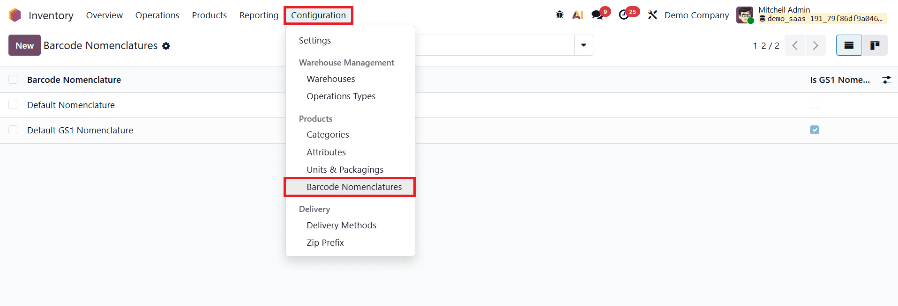
Task: Open Delivery Methods from the menu
Action: point(341,225)
